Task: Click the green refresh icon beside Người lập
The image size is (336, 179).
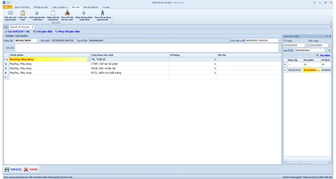Action: [329, 50]
